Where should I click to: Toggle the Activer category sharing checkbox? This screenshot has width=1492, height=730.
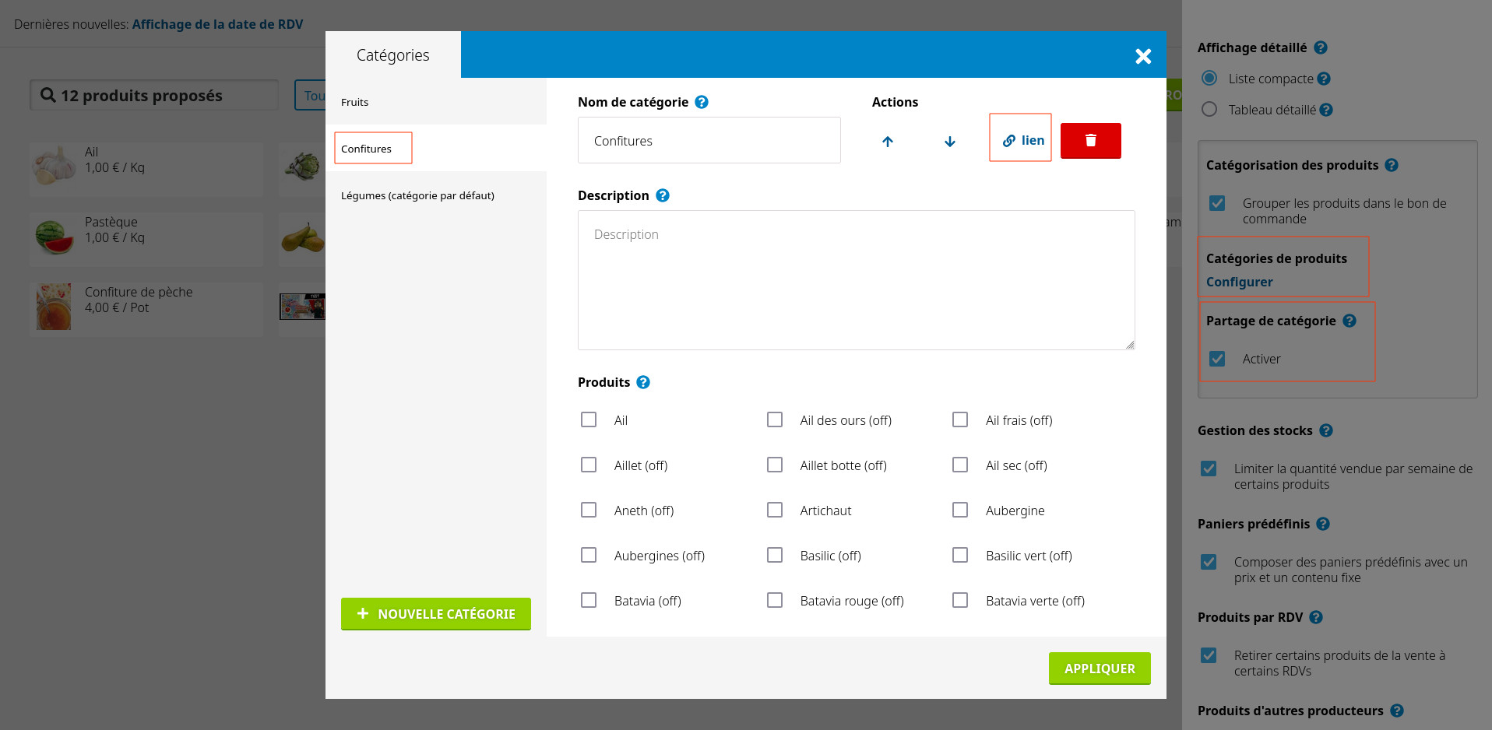(1217, 359)
